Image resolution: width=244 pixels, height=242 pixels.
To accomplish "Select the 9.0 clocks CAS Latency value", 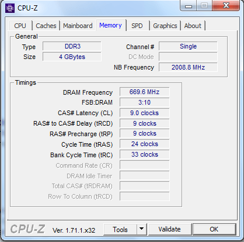I will pyautogui.click(x=144, y=113).
